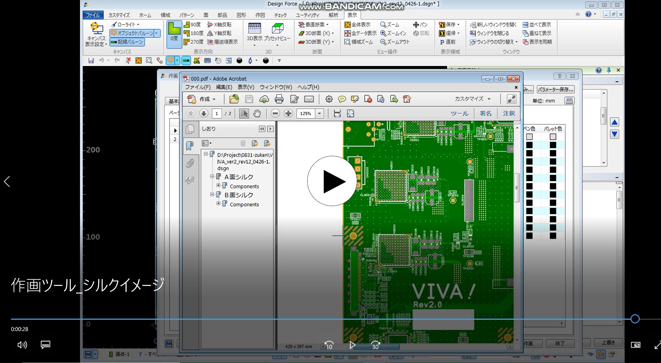The height and width of the screenshot is (363, 661).
Task: Click the キャンバス表示設定 icon
Action: pyautogui.click(x=96, y=34)
